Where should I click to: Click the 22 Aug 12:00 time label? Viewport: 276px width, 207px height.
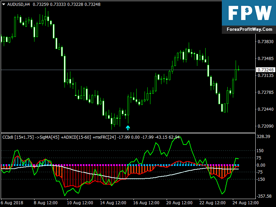pos(213,203)
